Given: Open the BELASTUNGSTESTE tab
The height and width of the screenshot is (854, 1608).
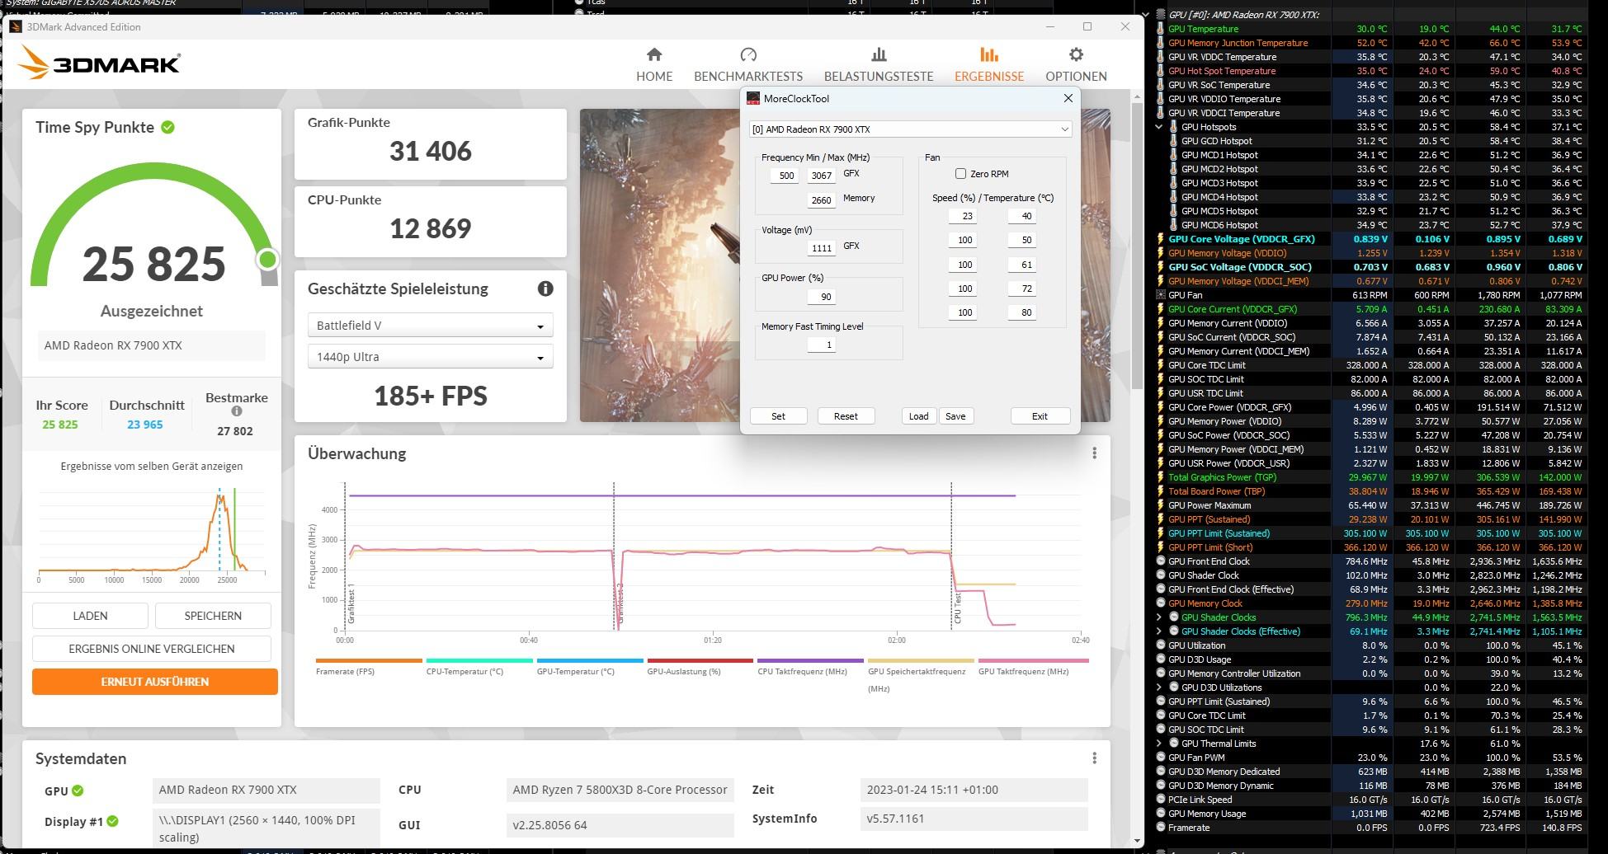Looking at the screenshot, I should 879,64.
